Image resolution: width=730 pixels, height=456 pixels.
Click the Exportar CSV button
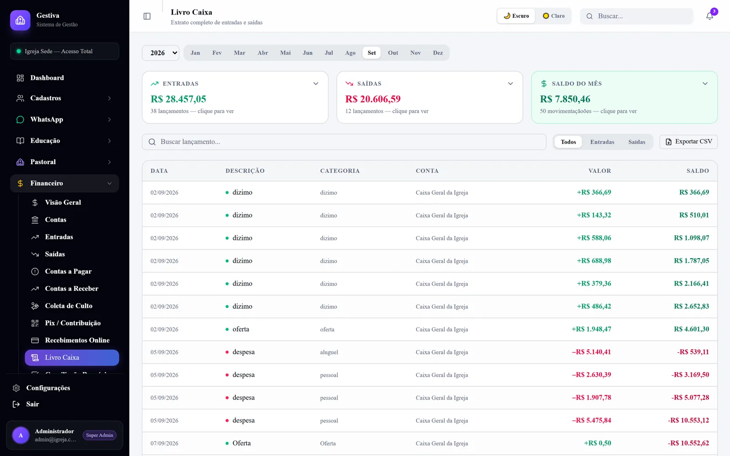point(688,142)
